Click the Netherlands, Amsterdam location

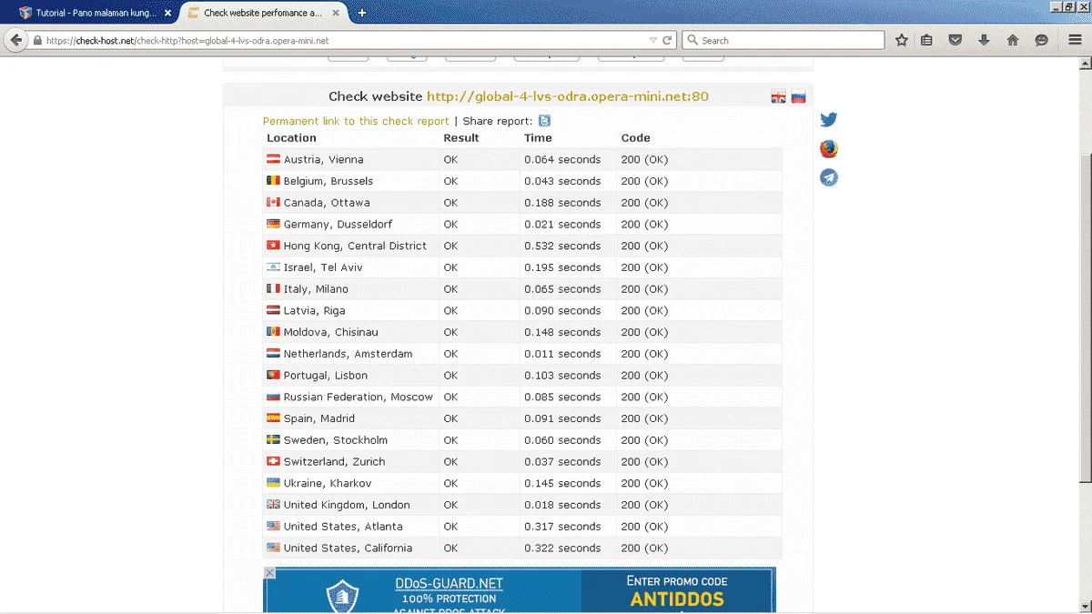point(348,354)
